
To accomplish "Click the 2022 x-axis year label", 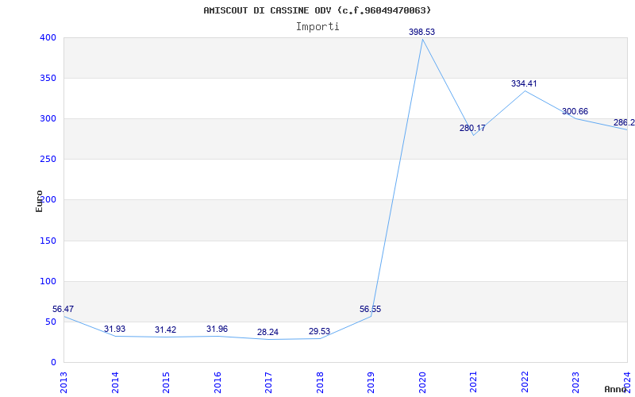I will pyautogui.click(x=525, y=383).
